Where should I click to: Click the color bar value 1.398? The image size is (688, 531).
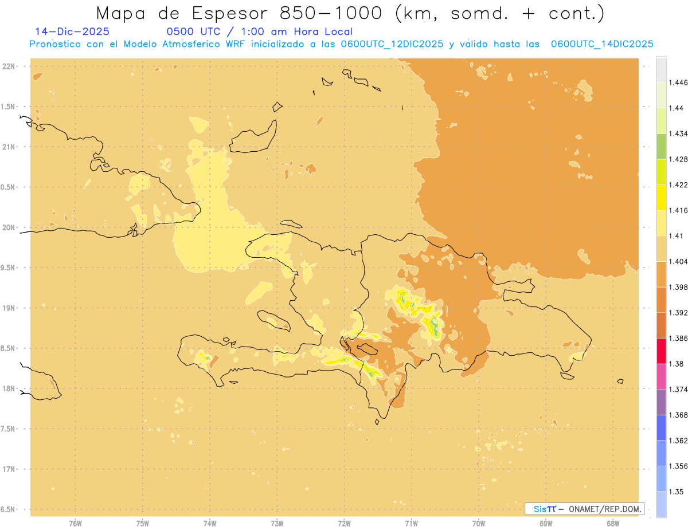pos(678,287)
